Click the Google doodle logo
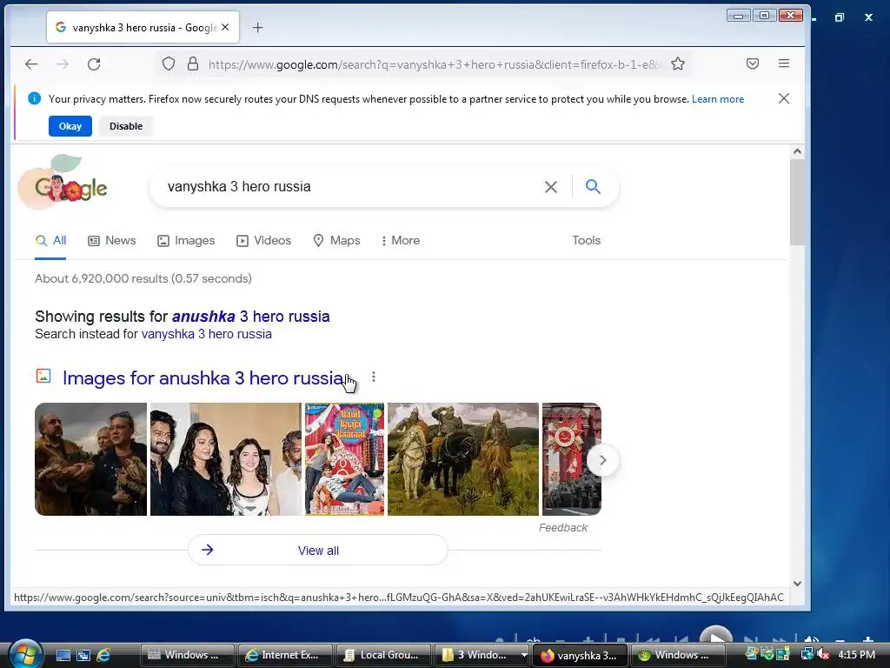The width and height of the screenshot is (890, 668). 63,183
